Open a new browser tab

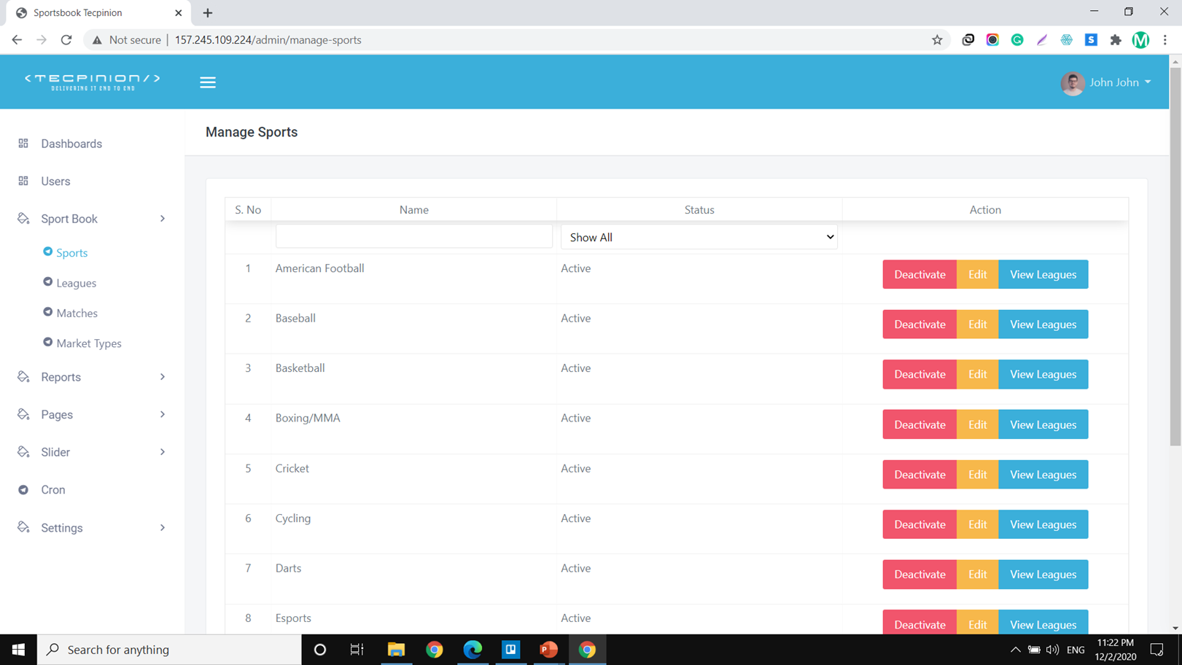208,12
